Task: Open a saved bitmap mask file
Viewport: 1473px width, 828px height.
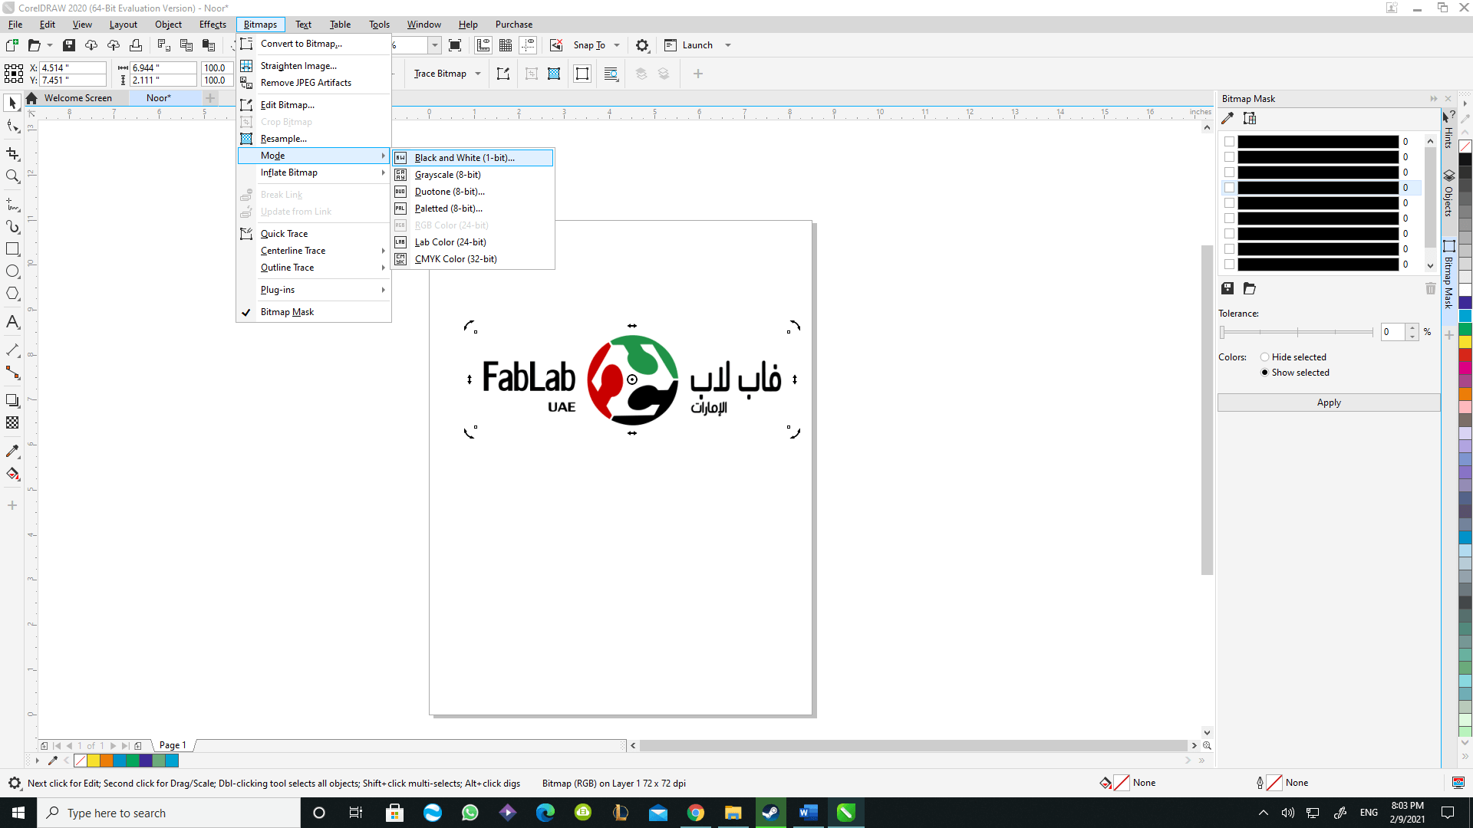Action: (1250, 288)
